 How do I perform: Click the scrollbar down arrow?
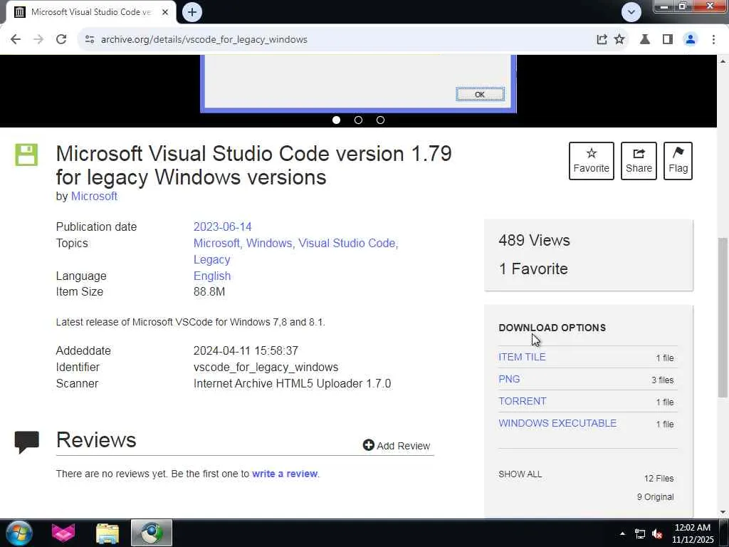click(723, 513)
